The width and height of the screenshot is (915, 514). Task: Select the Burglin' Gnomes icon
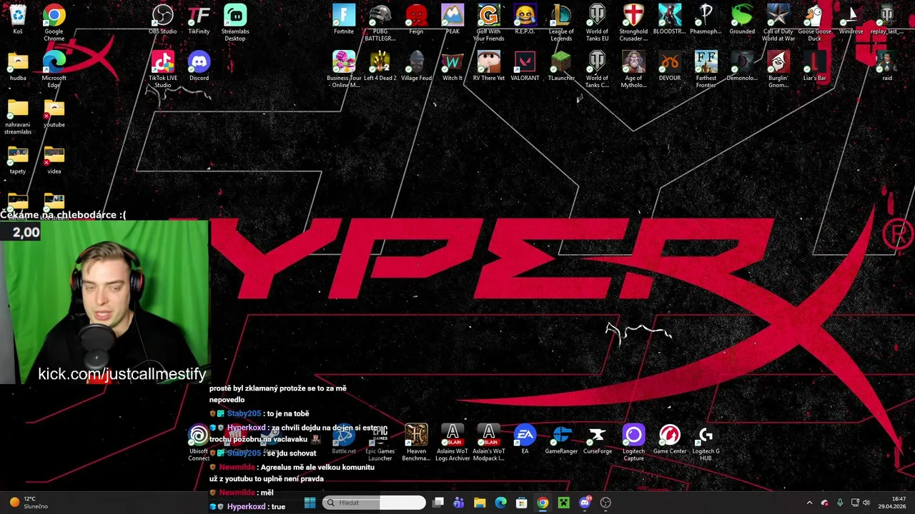778,69
